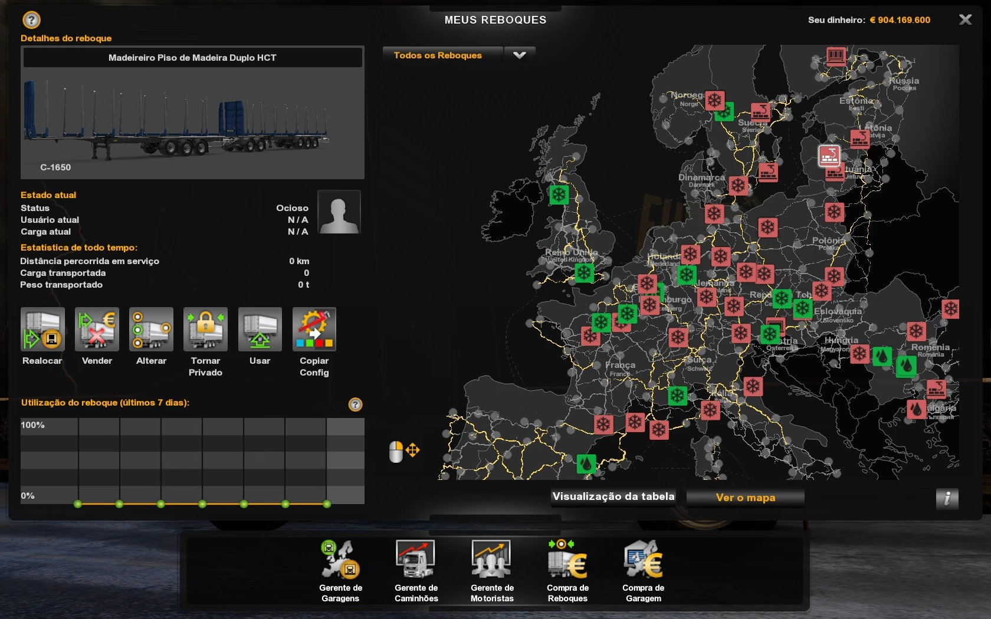Click the Vender trailer icon
The height and width of the screenshot is (619, 991).
pyautogui.click(x=97, y=330)
